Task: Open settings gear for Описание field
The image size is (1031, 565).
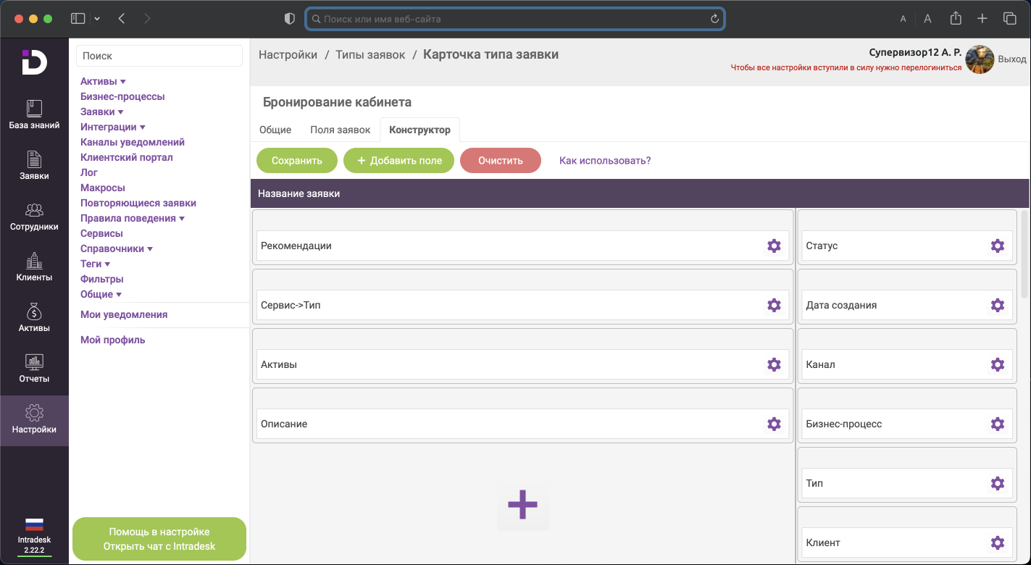Action: (774, 424)
